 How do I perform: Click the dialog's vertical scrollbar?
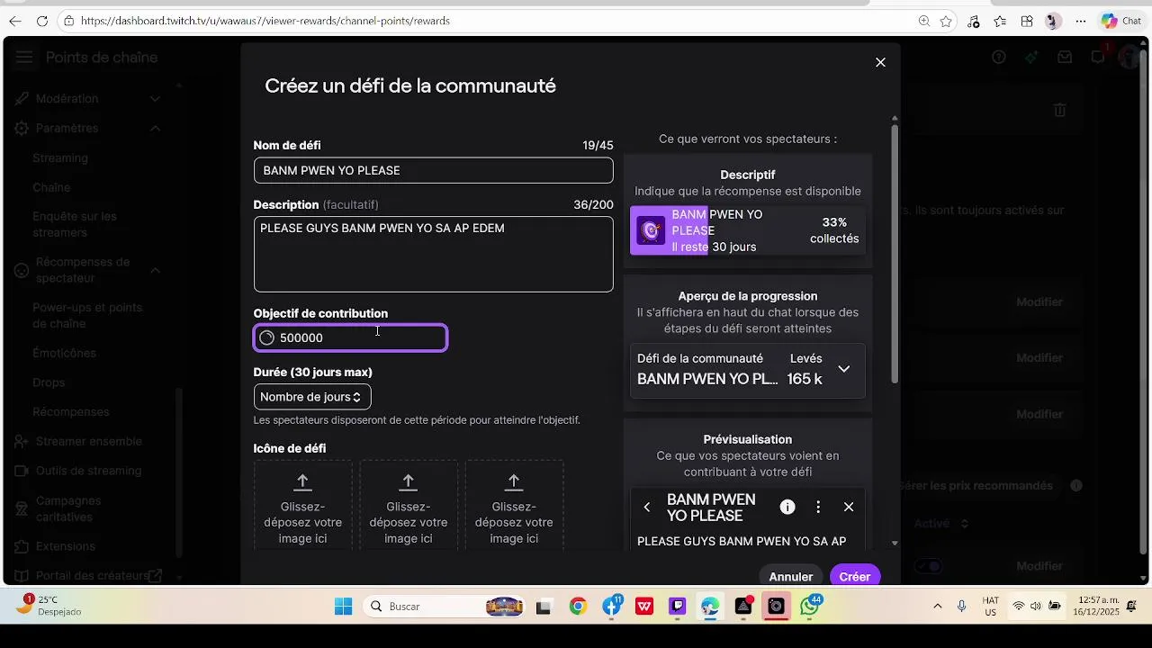click(x=895, y=252)
